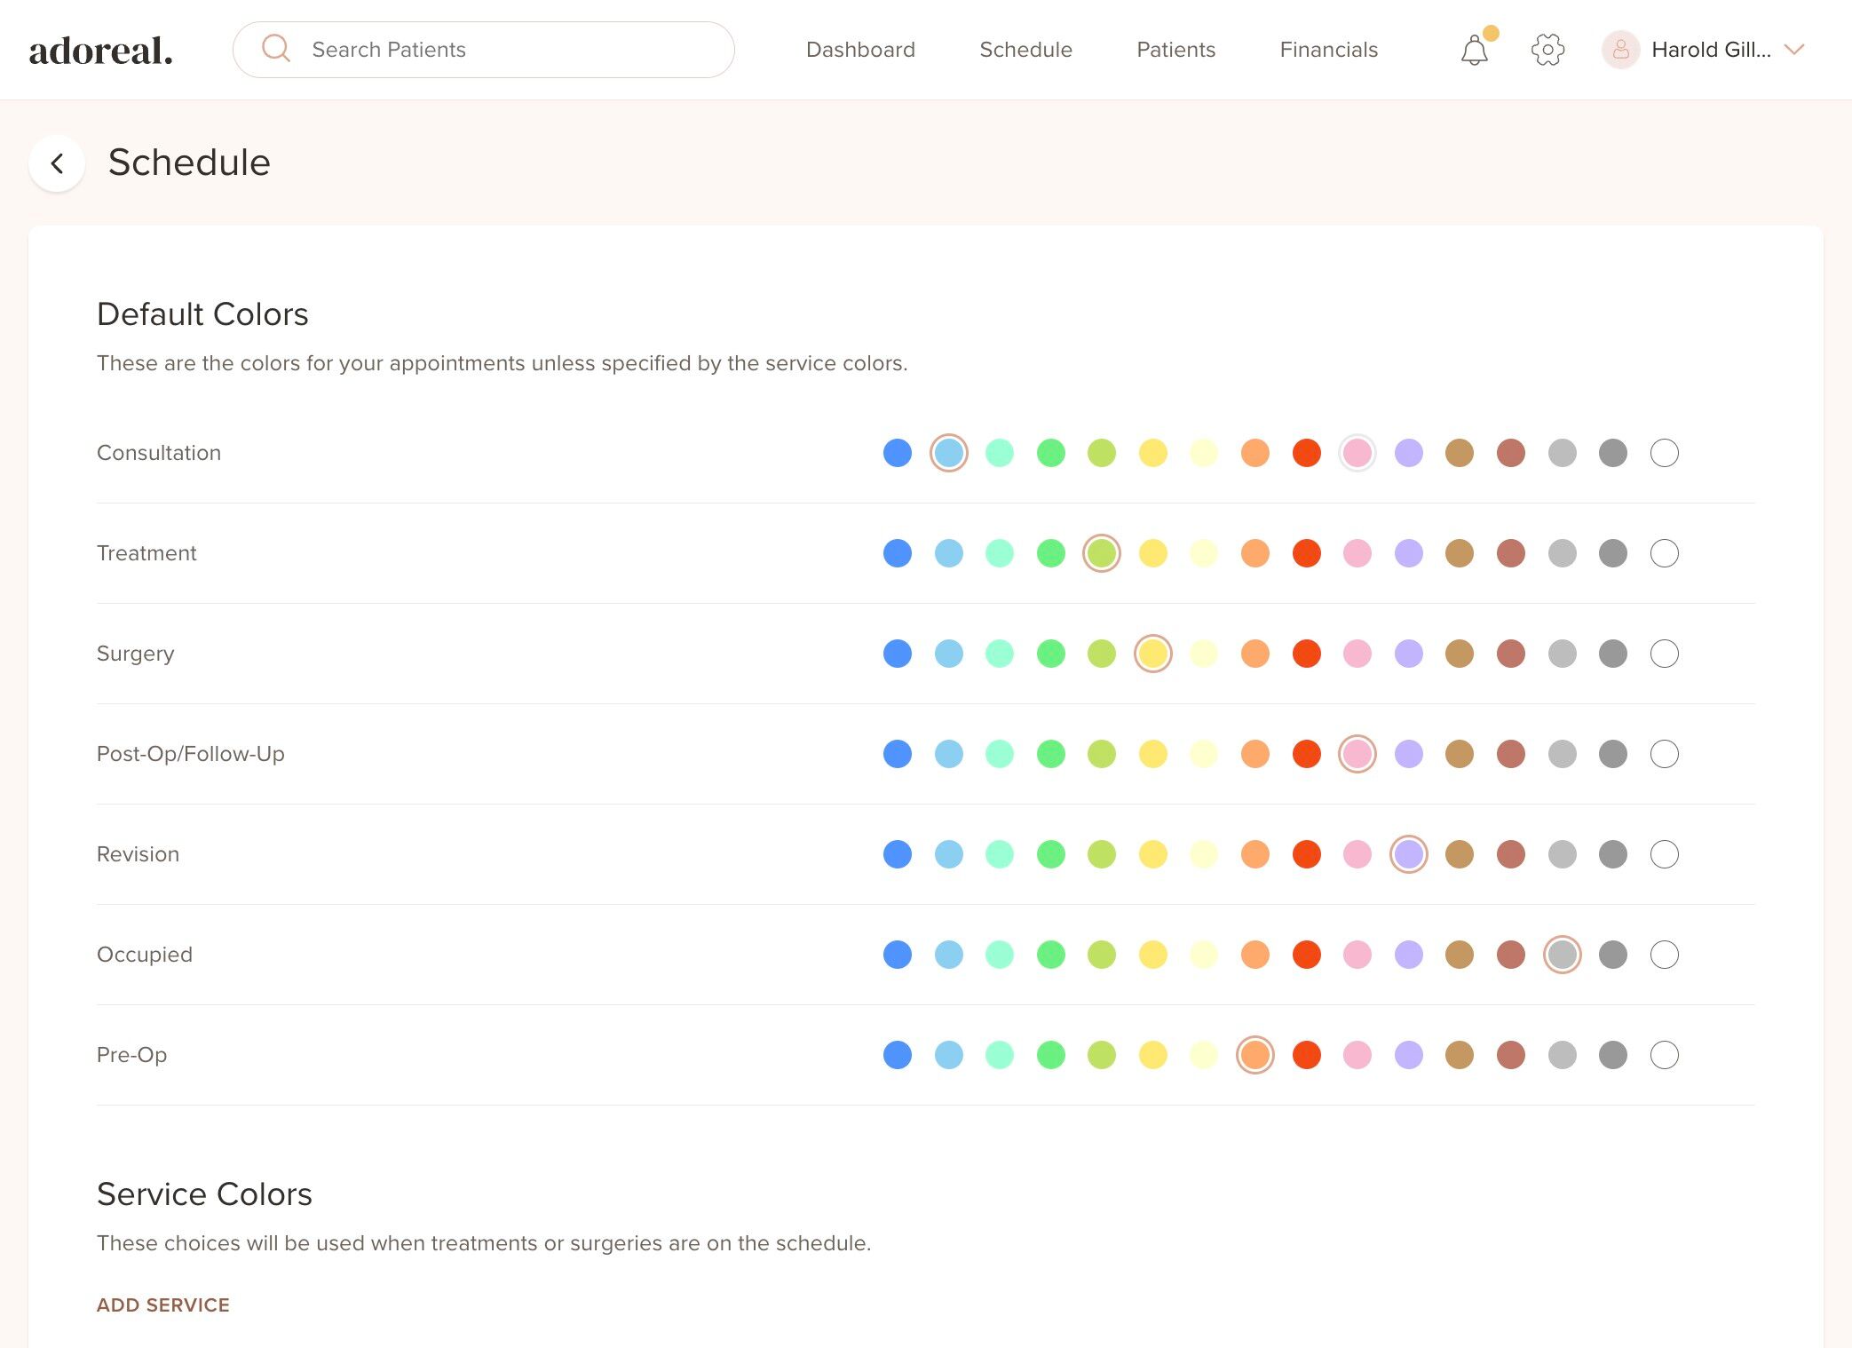The image size is (1852, 1348).
Task: Set Post-Op/Follow-Up color to bright green
Action: coord(1050,754)
